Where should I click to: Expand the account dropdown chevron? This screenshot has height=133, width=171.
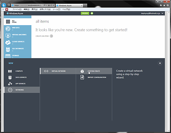pyautogui.click(x=162, y=13)
